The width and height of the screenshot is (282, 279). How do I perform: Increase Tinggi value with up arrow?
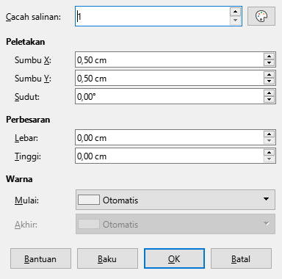tap(270, 153)
